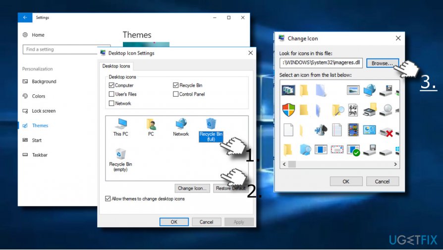Pick the folder with magnifying glass icon
The width and height of the screenshot is (443, 250).
click(x=337, y=110)
